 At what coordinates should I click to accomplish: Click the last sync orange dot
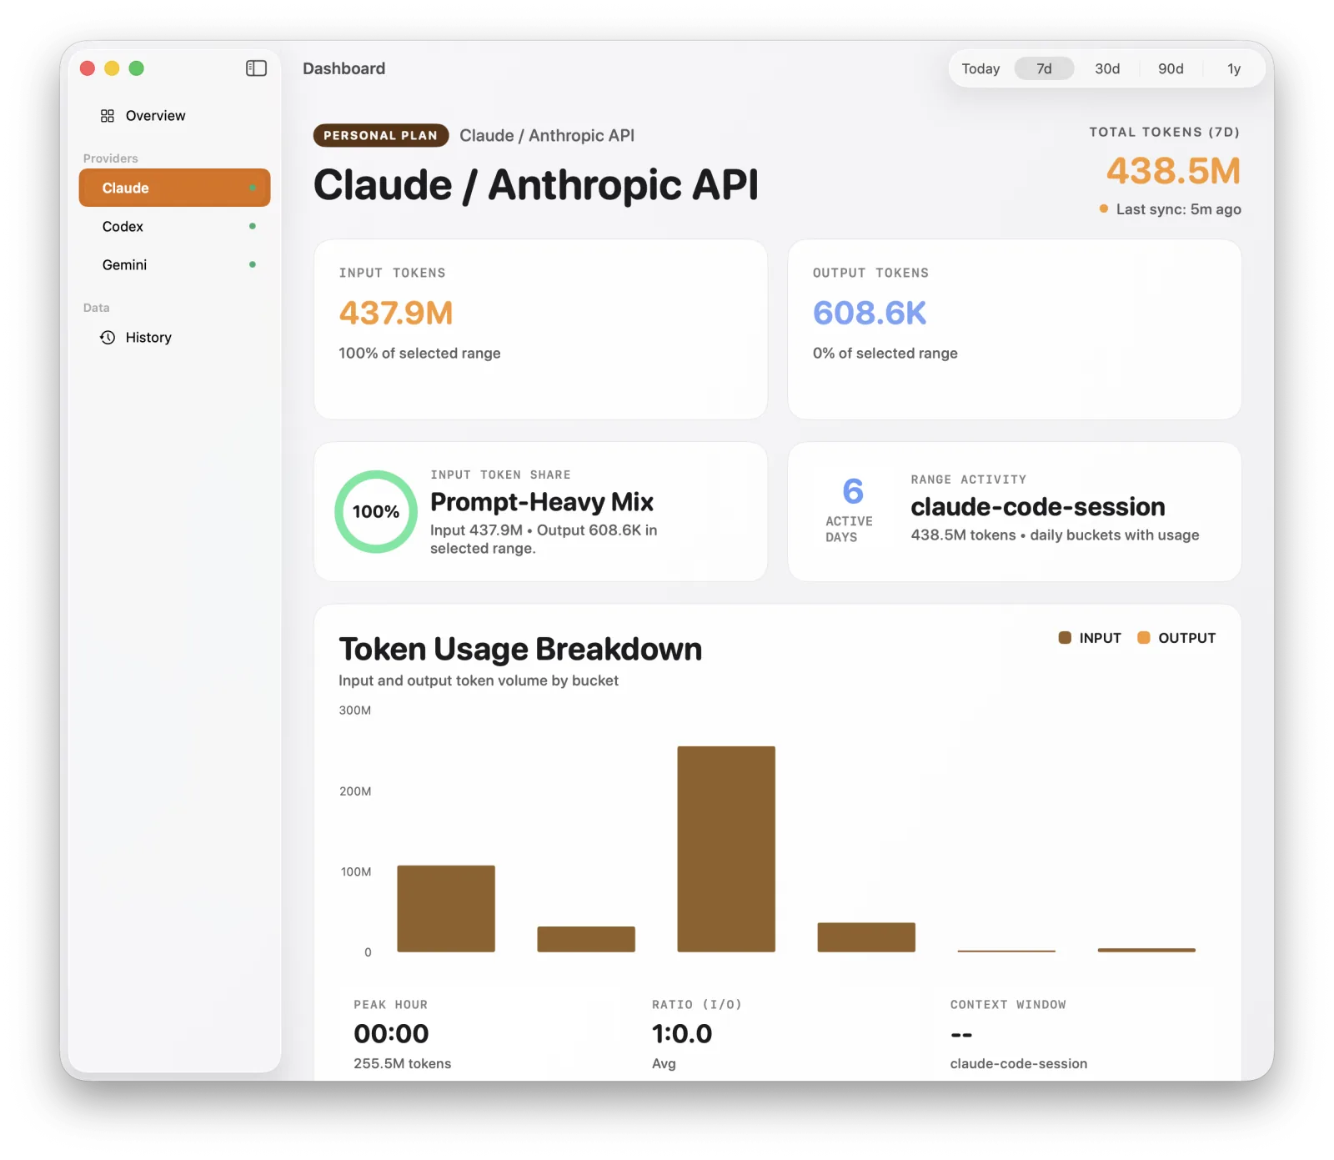tap(1104, 208)
